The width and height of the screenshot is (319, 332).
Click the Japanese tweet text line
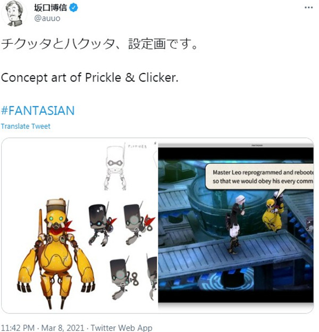(x=99, y=44)
